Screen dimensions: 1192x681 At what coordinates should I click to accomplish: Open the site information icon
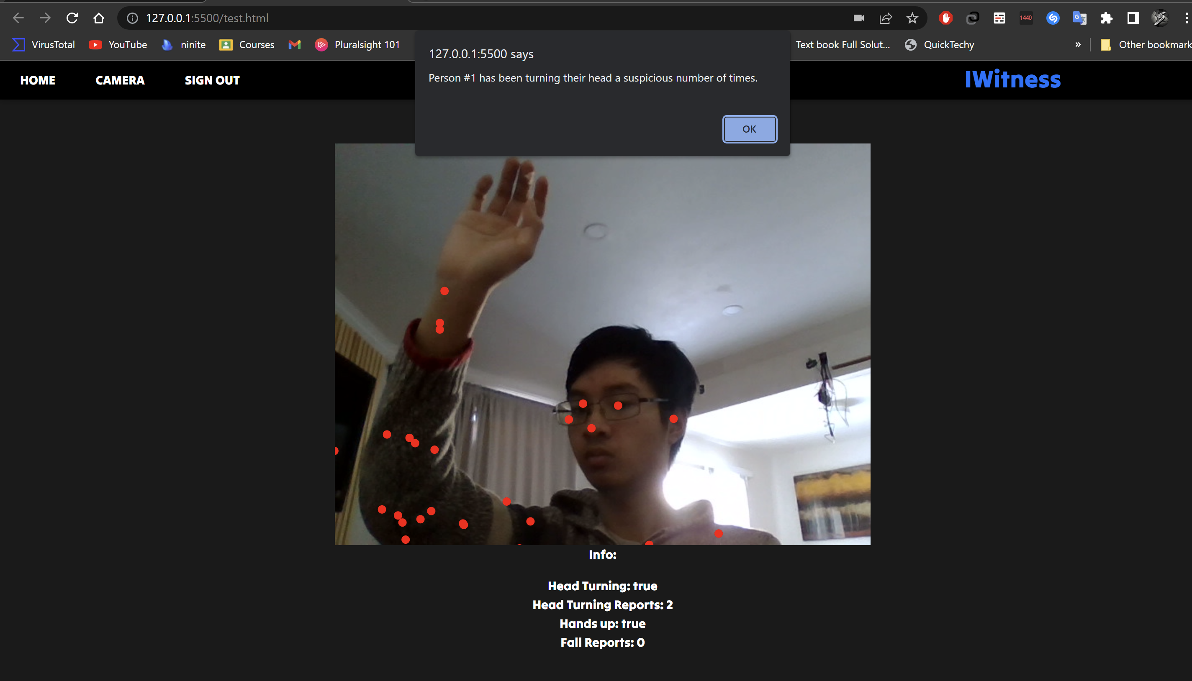[133, 18]
